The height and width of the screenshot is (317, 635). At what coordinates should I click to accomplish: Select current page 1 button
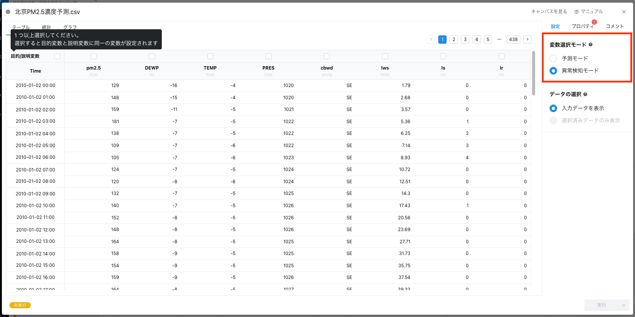442,40
